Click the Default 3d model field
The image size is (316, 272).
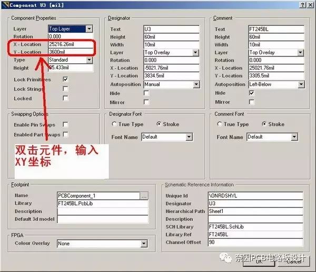pyautogui.click(x=103, y=219)
